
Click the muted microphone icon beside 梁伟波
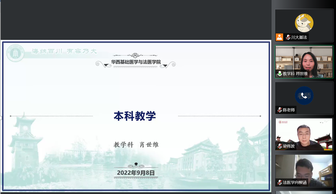coord(280,146)
